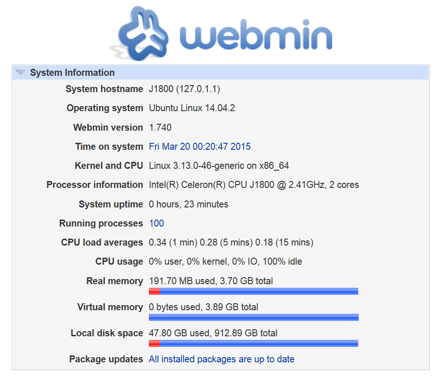441x380 pixels.
Task: Open the installed packages up to date link
Action: click(221, 359)
